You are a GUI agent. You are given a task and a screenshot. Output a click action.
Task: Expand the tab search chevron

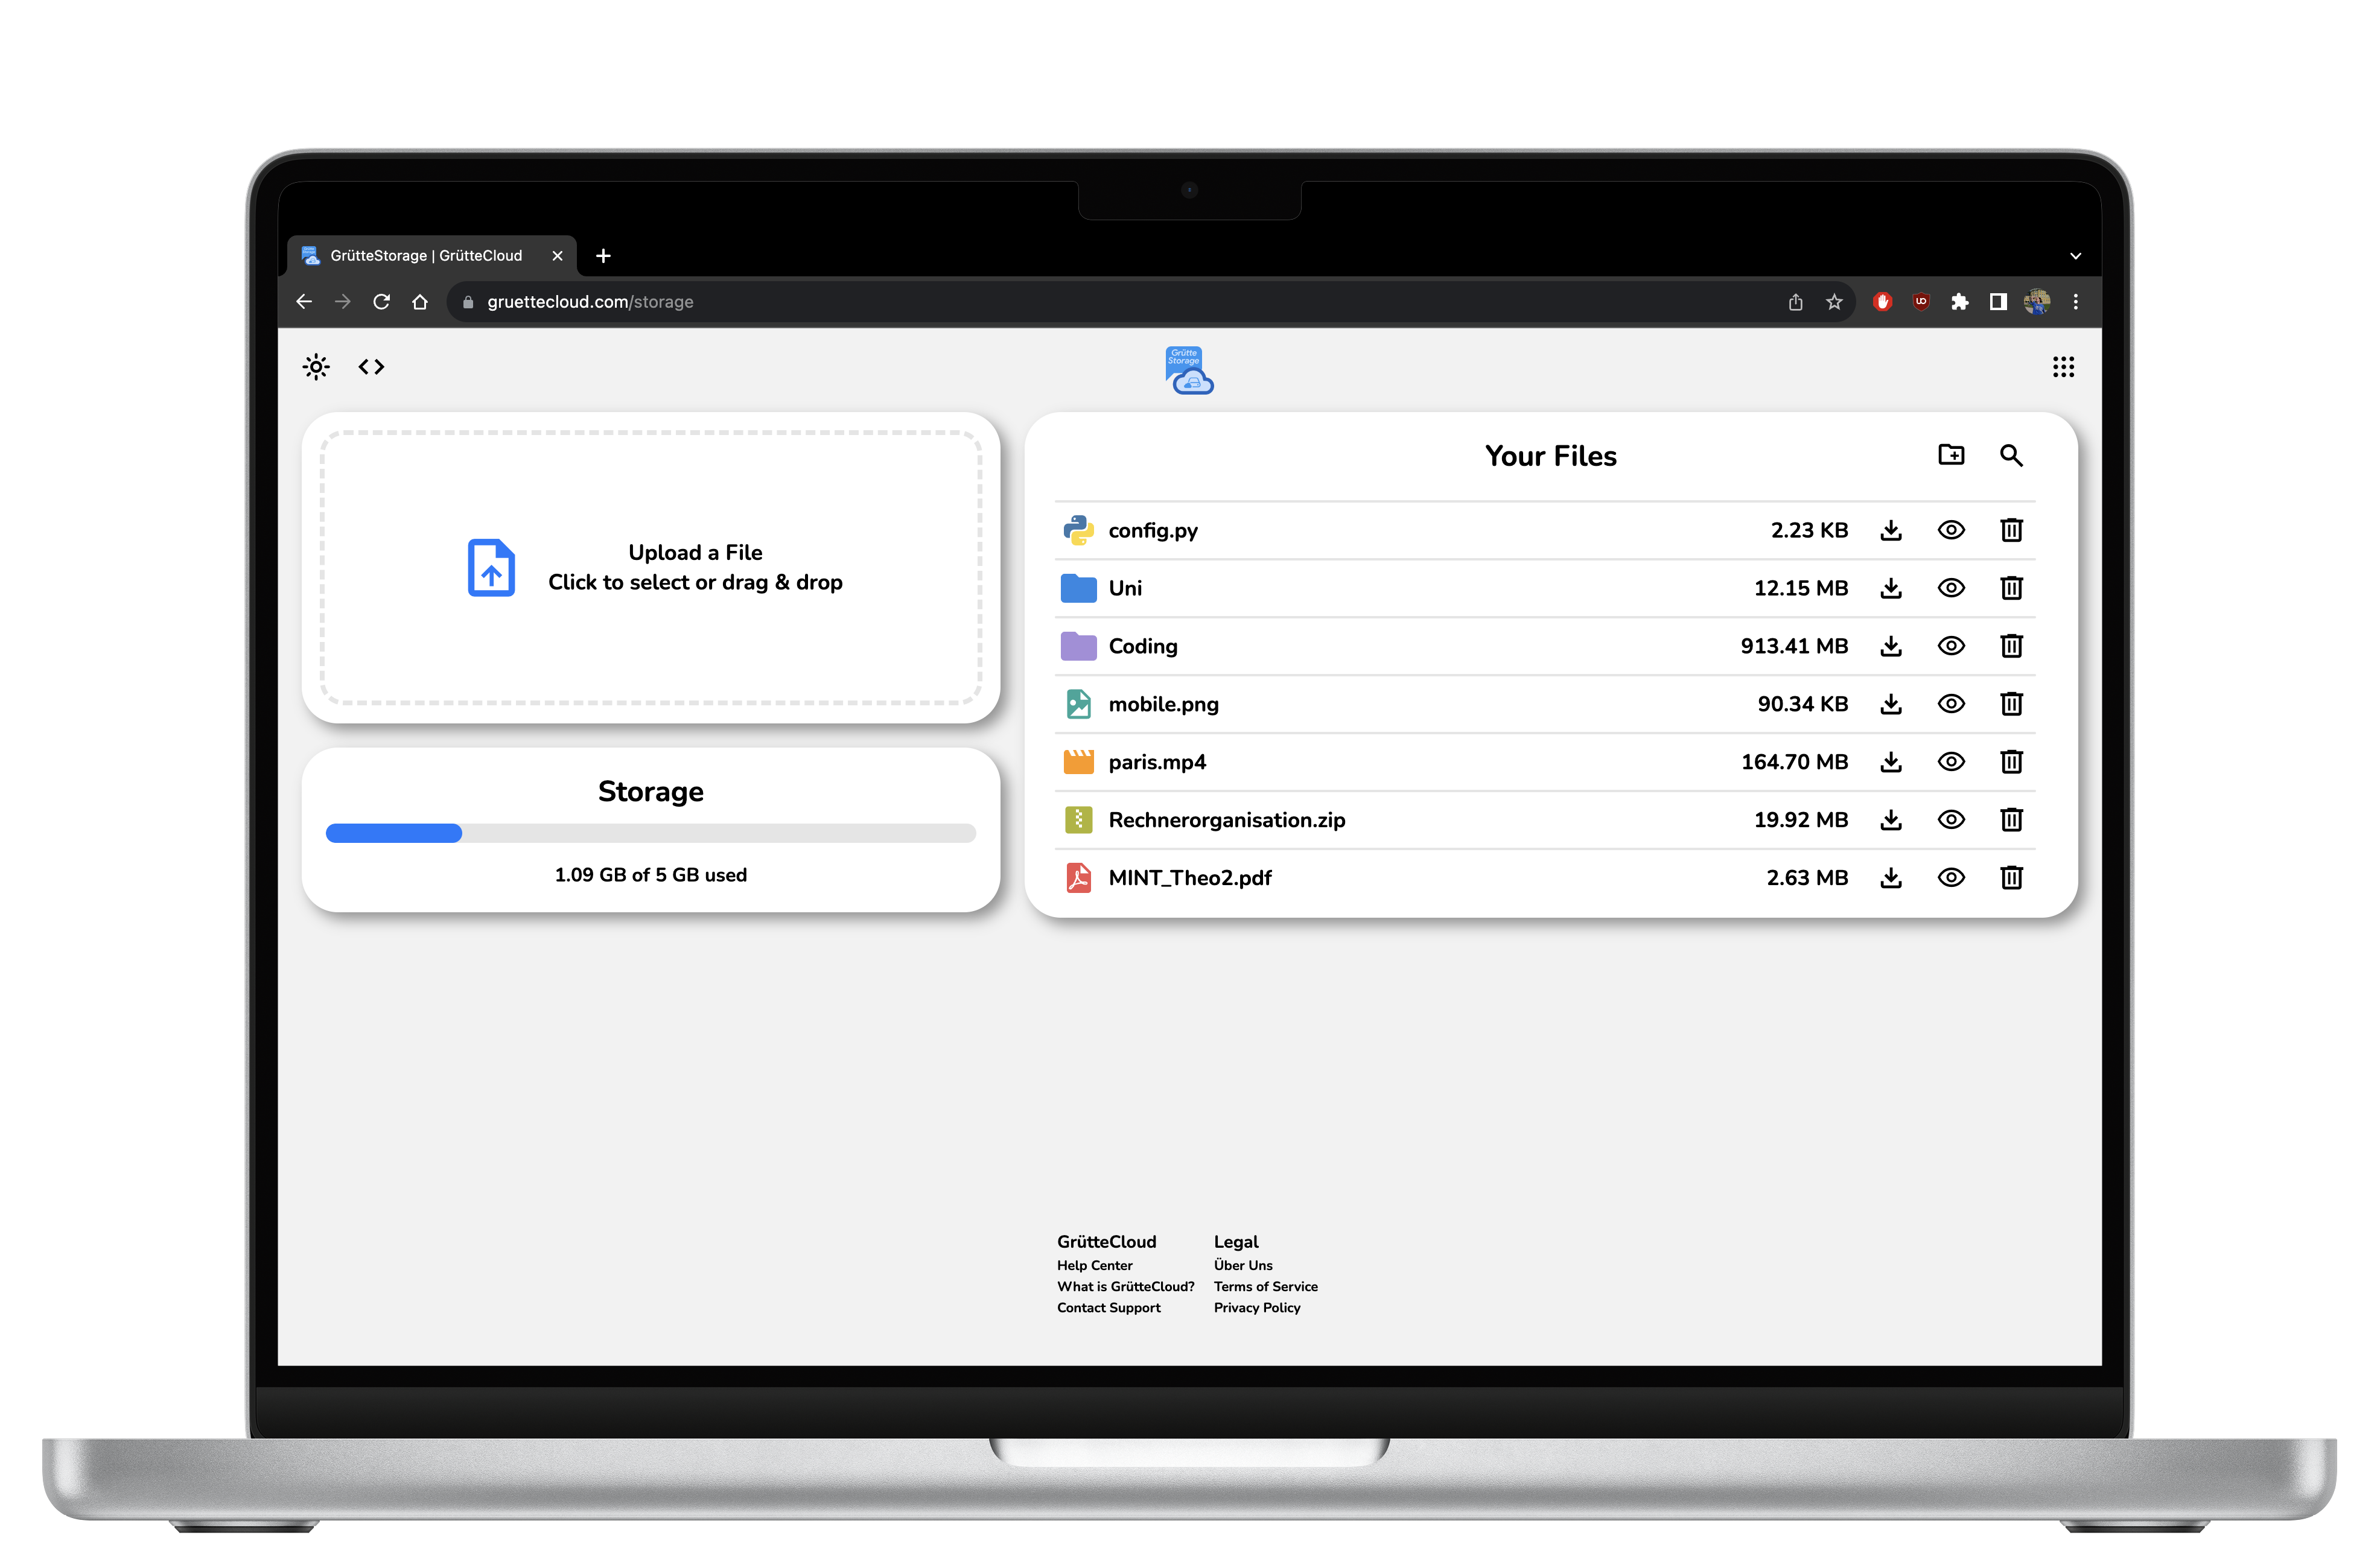point(2075,256)
